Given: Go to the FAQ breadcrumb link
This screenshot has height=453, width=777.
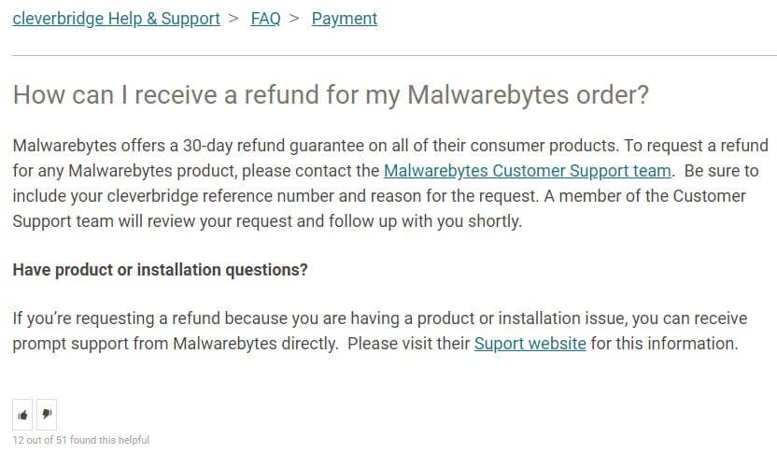Looking at the screenshot, I should pos(265,19).
